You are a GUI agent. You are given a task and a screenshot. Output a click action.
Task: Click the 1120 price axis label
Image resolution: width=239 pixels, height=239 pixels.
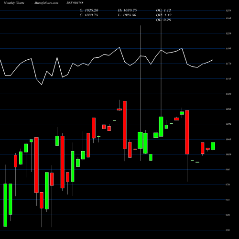click(x=228, y=94)
